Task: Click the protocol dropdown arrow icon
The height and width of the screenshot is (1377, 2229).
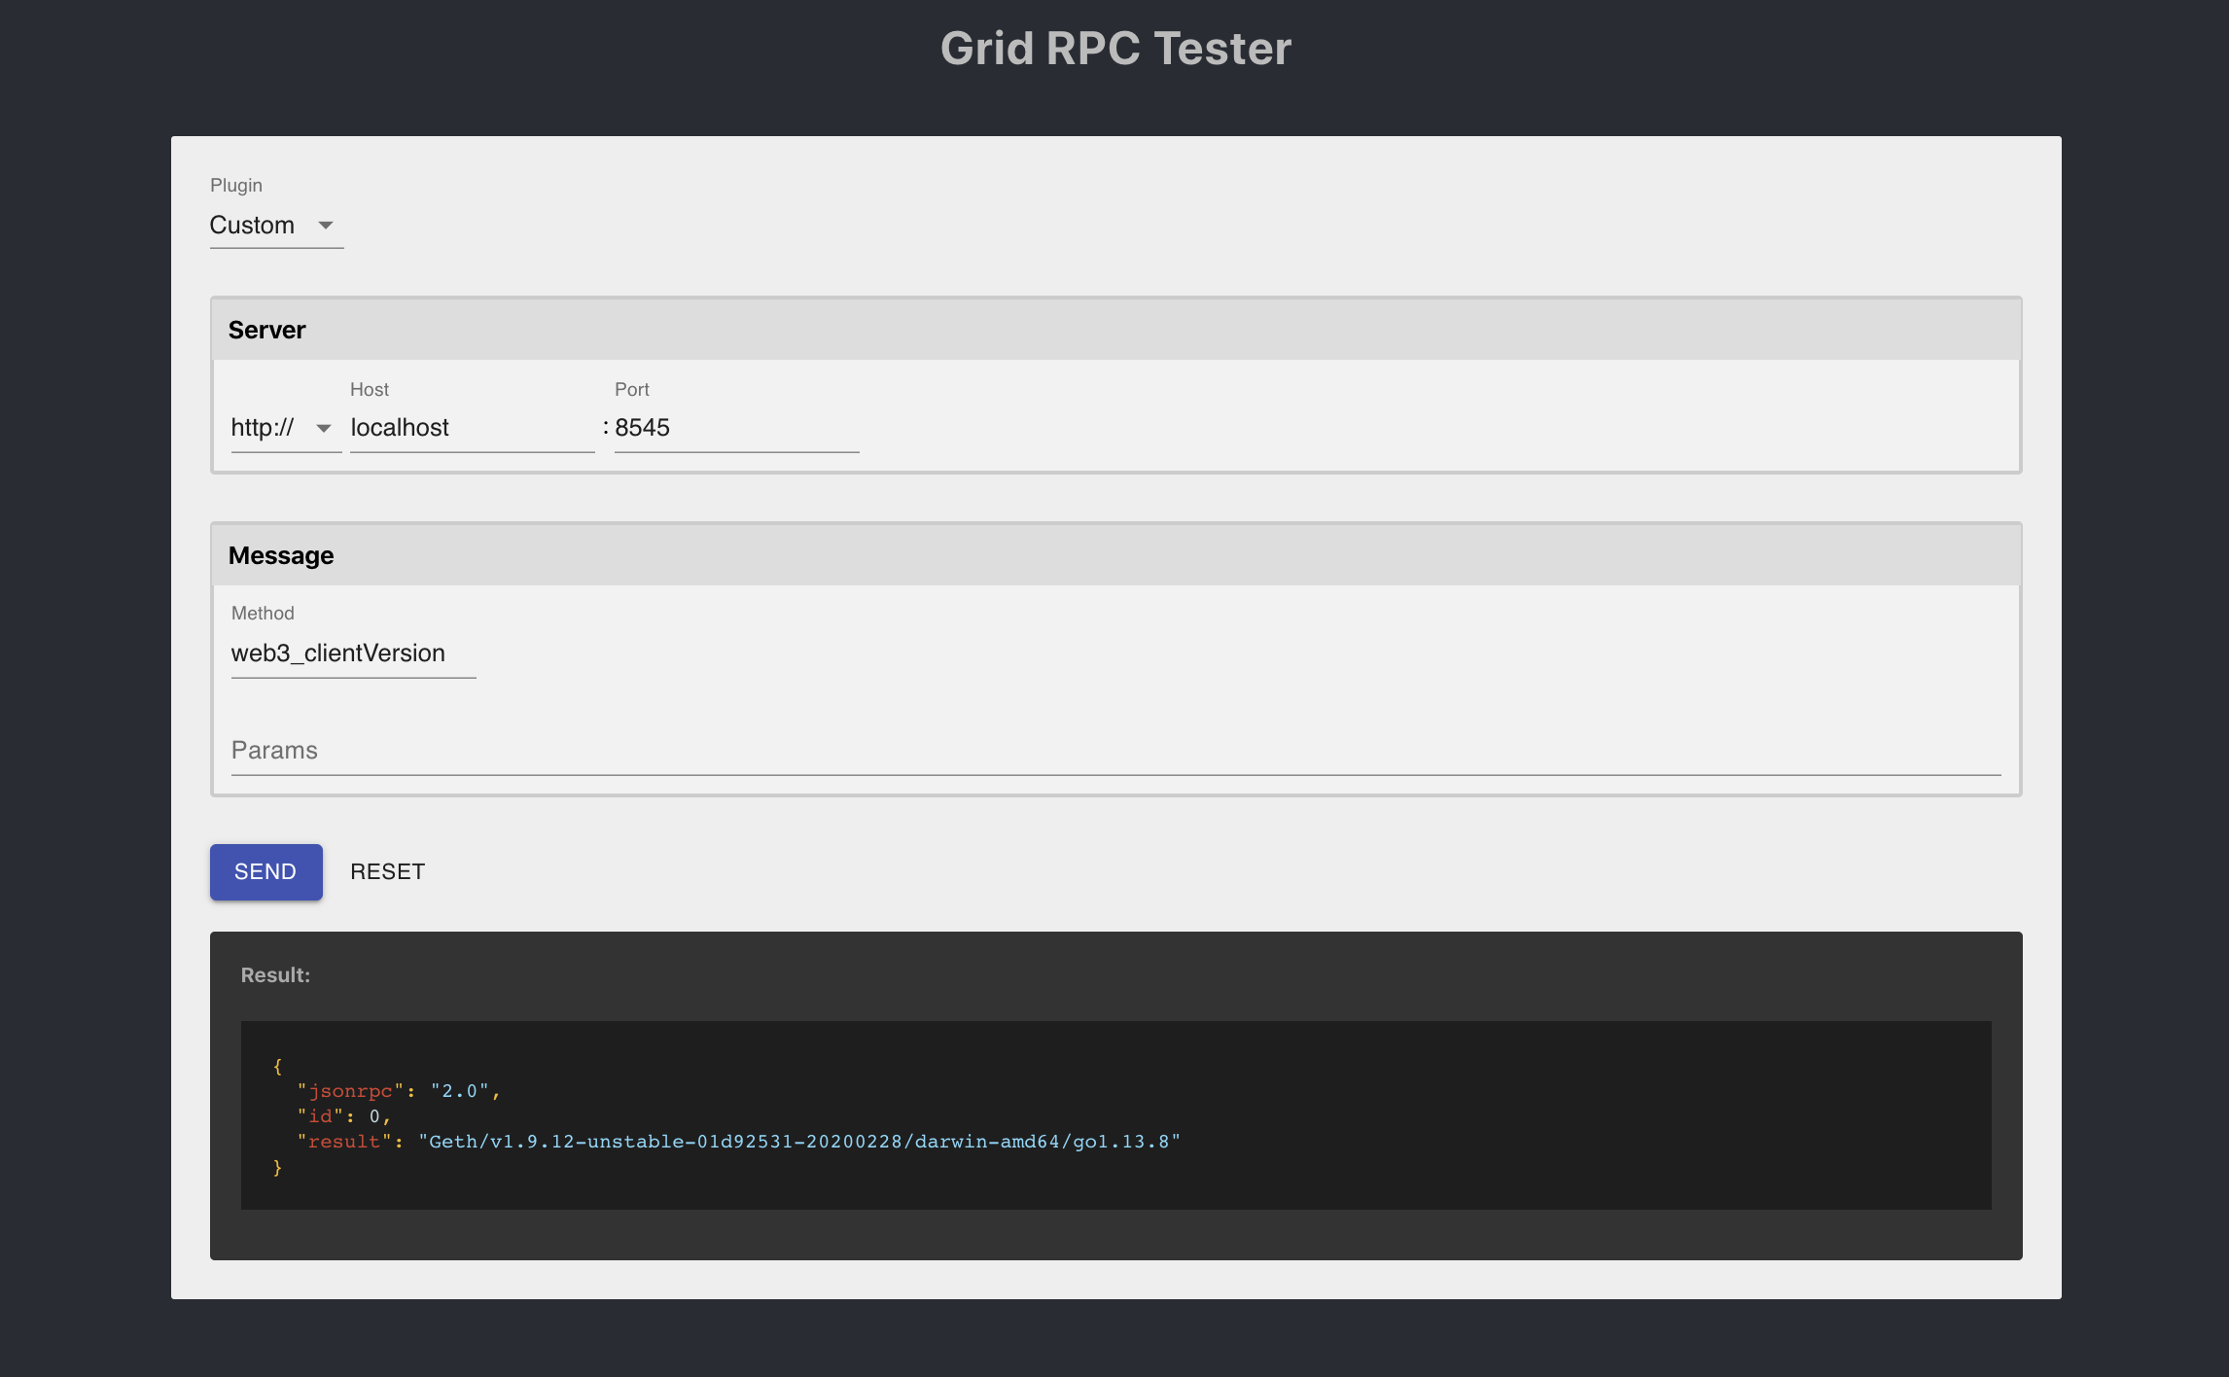Action: pos(324,428)
